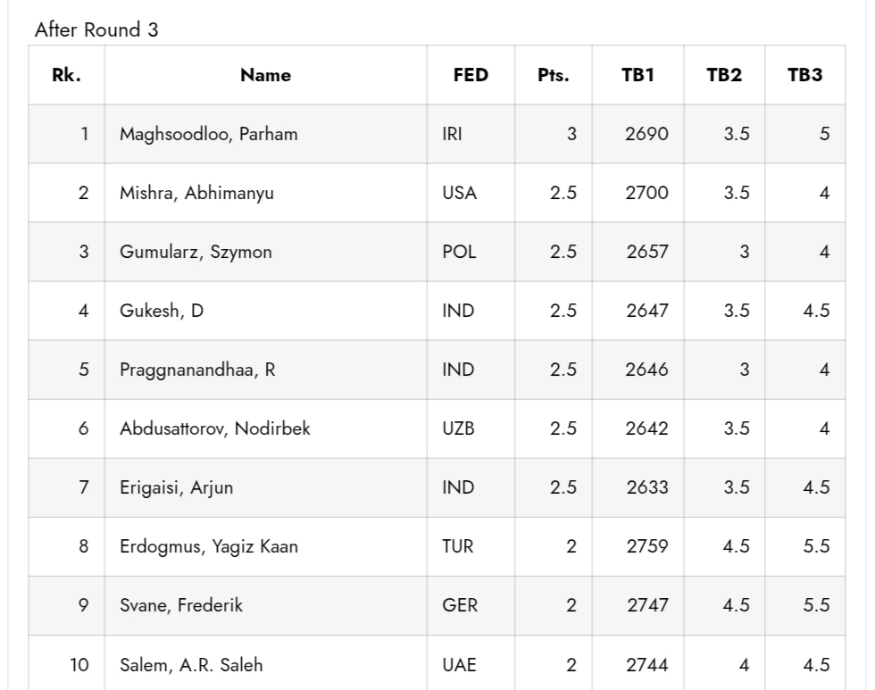The width and height of the screenshot is (875, 690).
Task: Open Erdogmus, Yagiz Kaan entry
Action: coord(209,547)
